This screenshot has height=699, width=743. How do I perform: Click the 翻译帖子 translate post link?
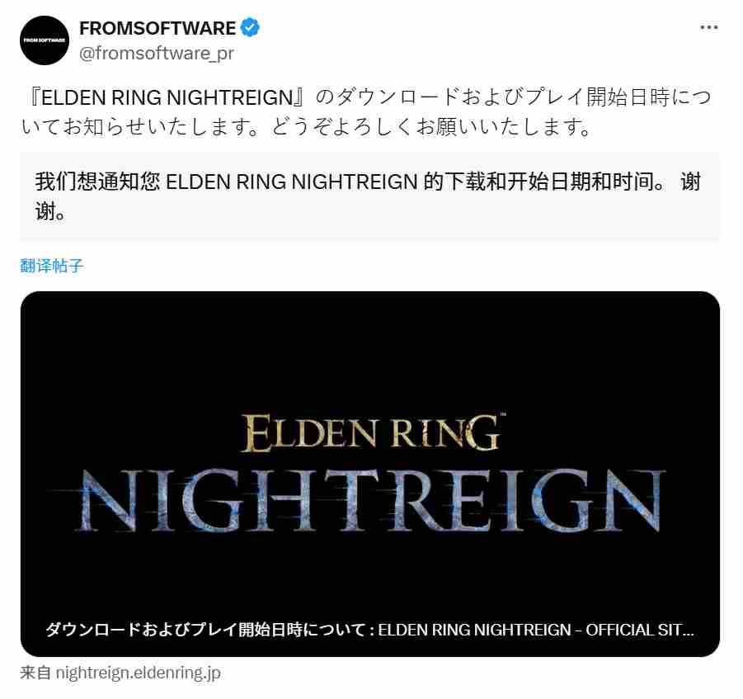(x=52, y=266)
